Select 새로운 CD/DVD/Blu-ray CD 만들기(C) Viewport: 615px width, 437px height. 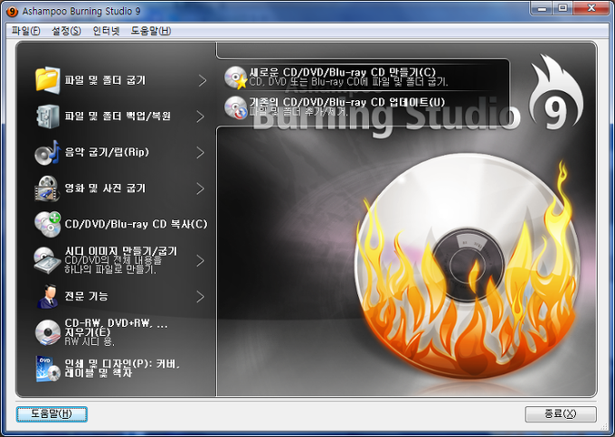(x=343, y=72)
